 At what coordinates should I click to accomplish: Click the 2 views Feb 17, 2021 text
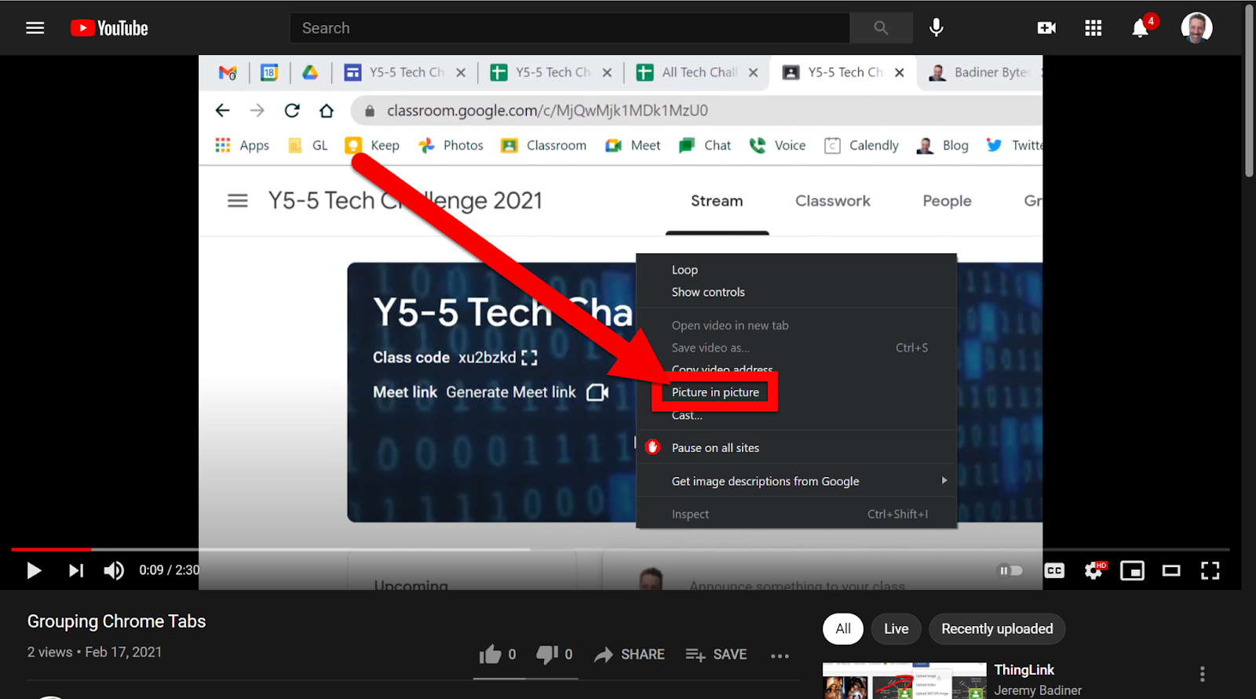(x=94, y=652)
